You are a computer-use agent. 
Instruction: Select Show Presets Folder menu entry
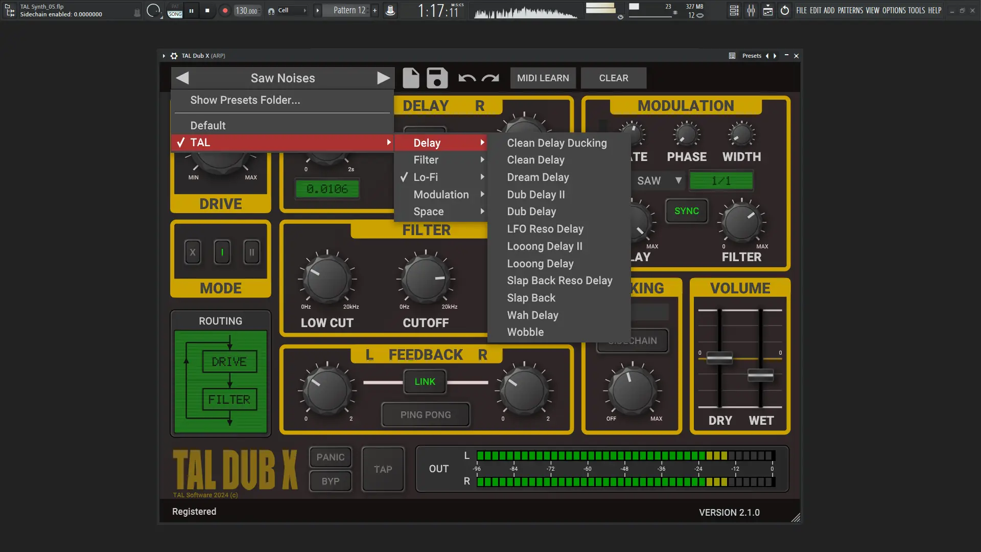pyautogui.click(x=283, y=100)
